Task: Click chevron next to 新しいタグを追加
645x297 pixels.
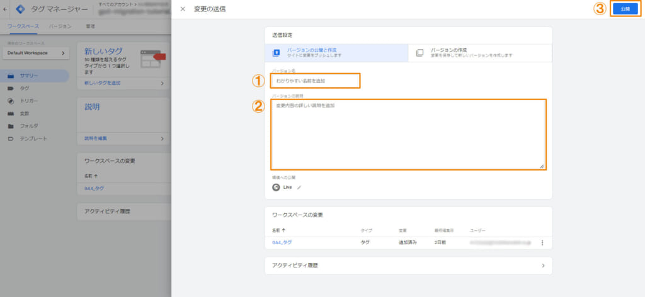Action: pos(162,83)
